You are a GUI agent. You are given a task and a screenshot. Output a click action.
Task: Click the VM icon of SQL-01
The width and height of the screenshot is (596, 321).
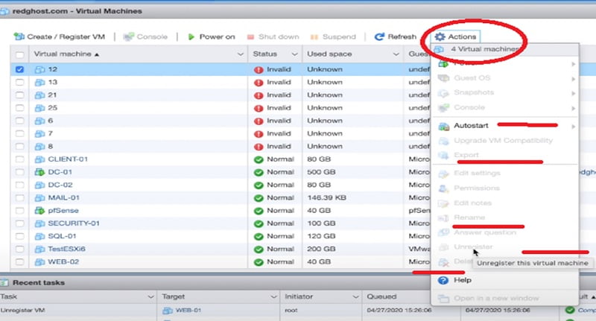pos(39,236)
